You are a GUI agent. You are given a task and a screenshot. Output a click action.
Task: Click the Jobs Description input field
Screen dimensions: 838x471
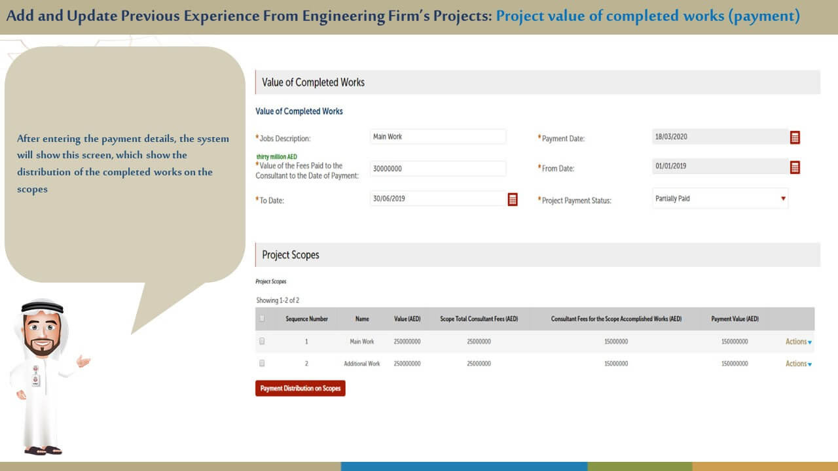click(437, 137)
